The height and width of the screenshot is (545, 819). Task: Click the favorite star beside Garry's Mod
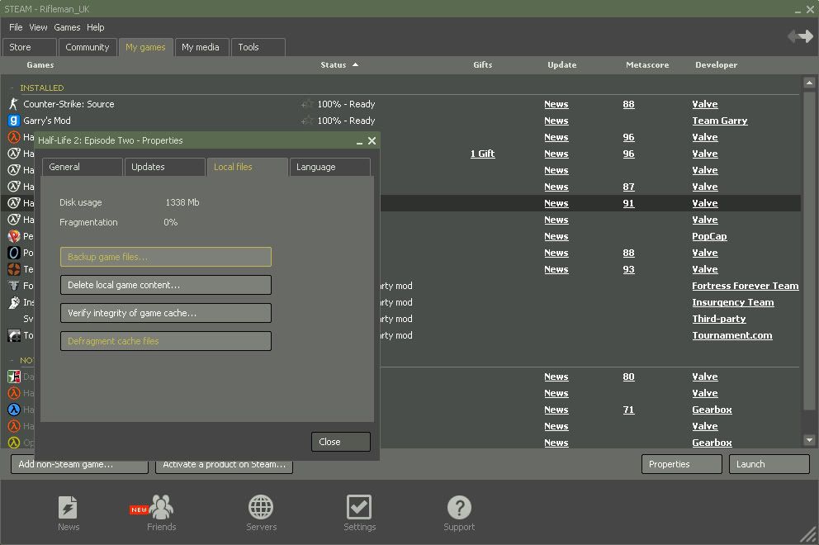[x=308, y=121]
